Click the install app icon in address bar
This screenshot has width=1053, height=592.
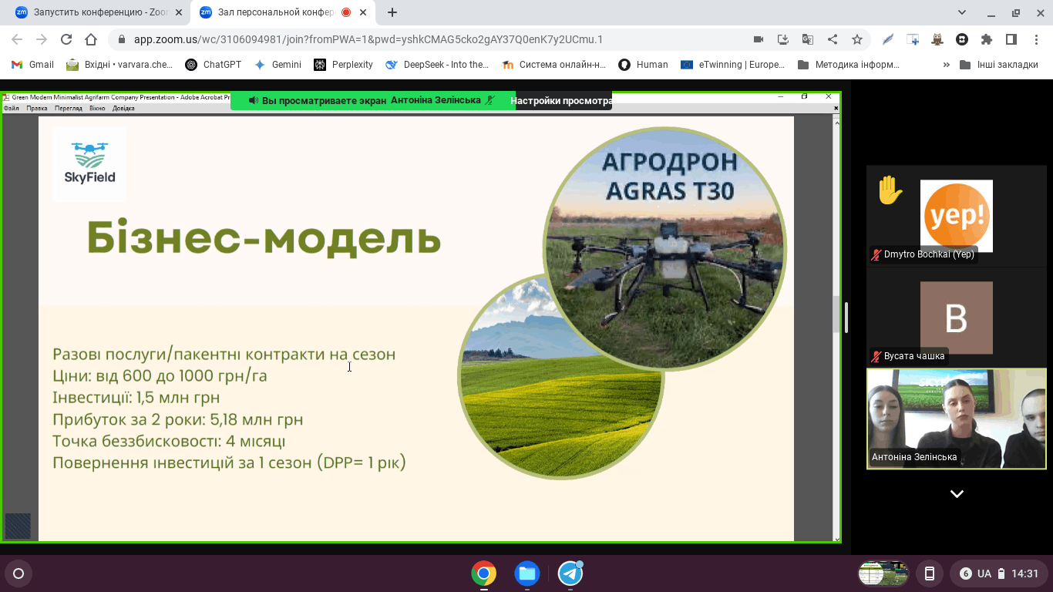[x=783, y=39]
